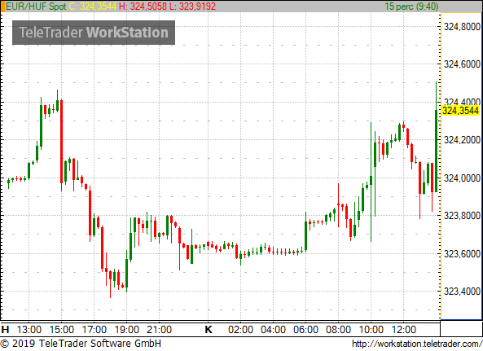Click the orange marker at top-left corner
Viewport: 483px width, 351px height.
[2, 7]
